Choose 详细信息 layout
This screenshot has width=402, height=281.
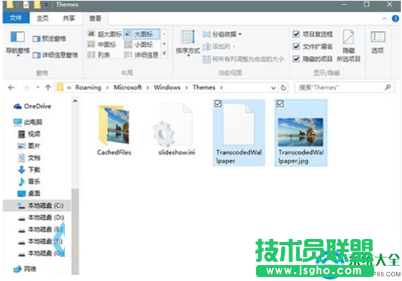141,55
